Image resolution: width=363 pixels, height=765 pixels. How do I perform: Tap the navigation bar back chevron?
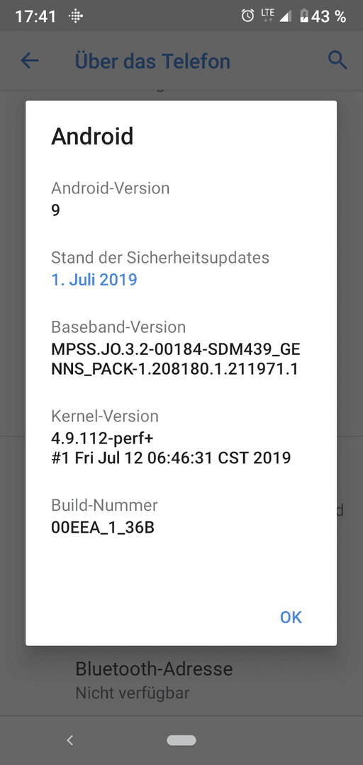(70, 740)
